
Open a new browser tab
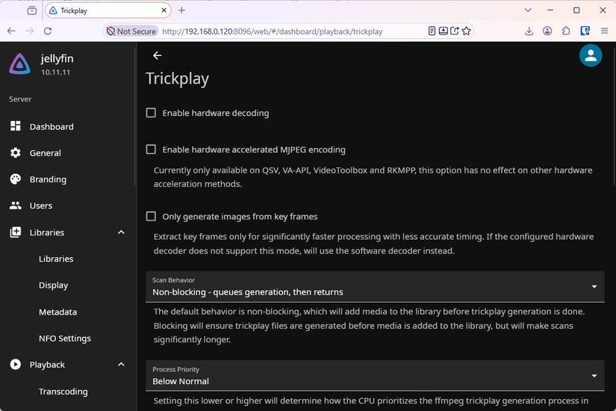181,10
